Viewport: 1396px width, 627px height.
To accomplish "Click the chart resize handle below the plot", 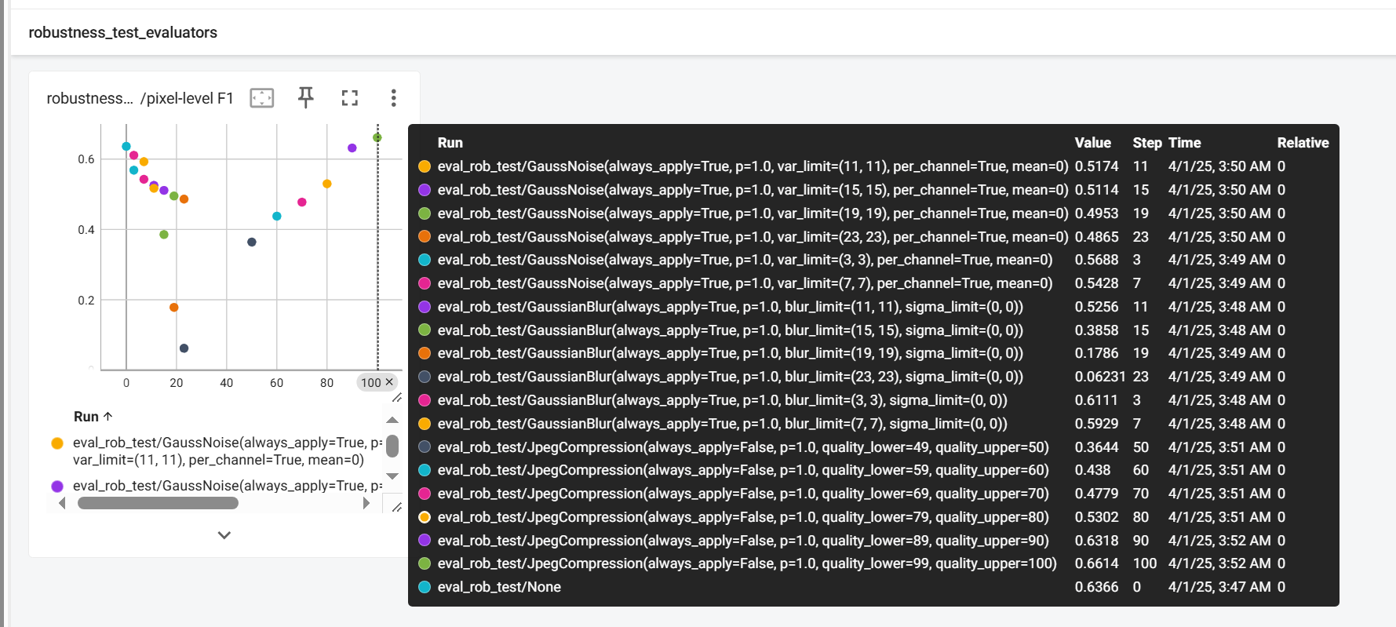I will pos(397,398).
